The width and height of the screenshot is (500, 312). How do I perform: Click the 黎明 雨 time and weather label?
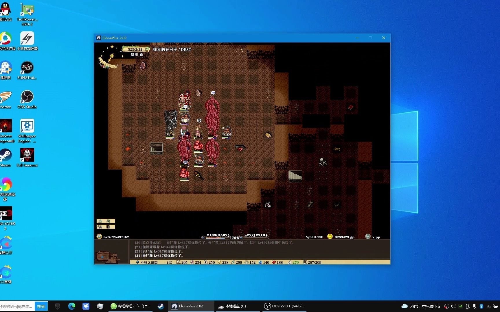tap(137, 55)
